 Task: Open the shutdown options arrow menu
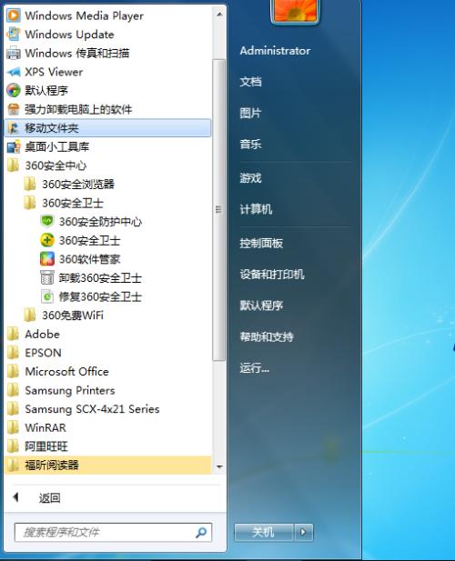303,532
